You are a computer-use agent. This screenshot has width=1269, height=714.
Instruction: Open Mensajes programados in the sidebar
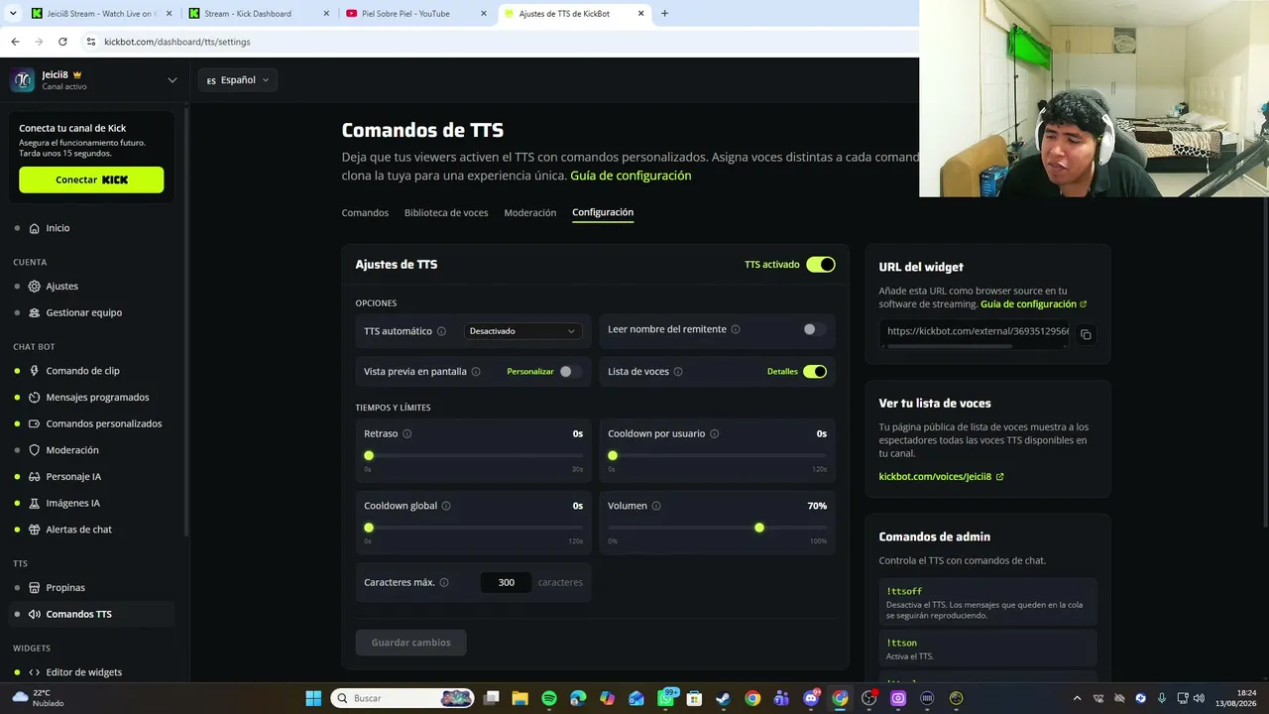tap(97, 397)
